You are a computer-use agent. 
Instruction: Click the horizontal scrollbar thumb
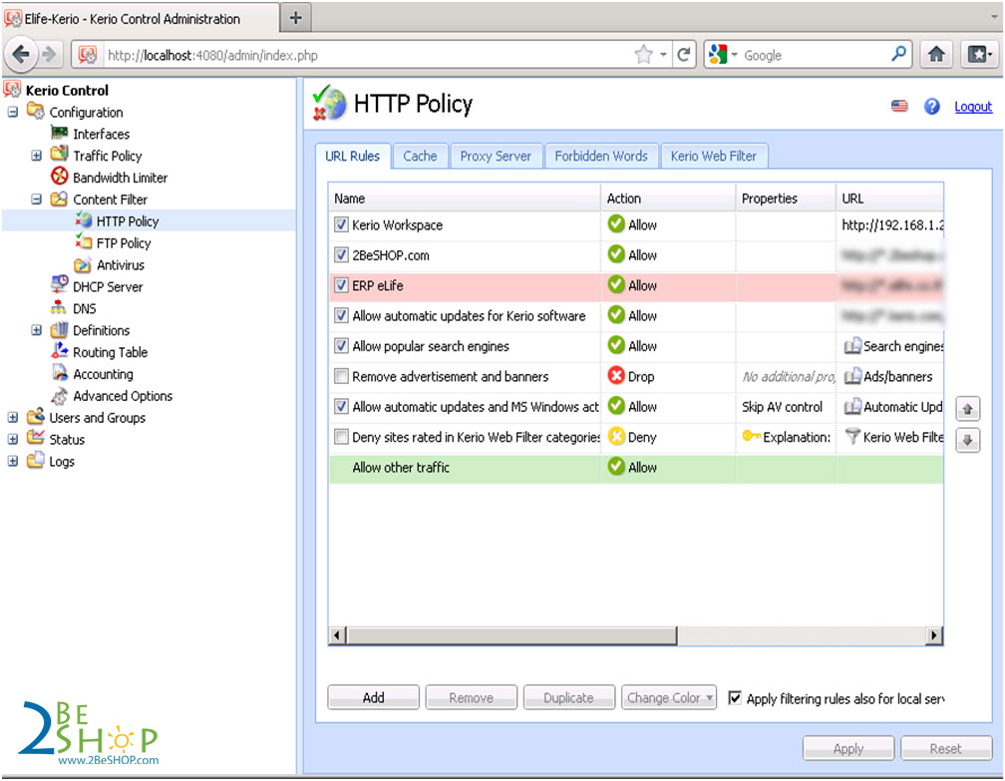(511, 635)
